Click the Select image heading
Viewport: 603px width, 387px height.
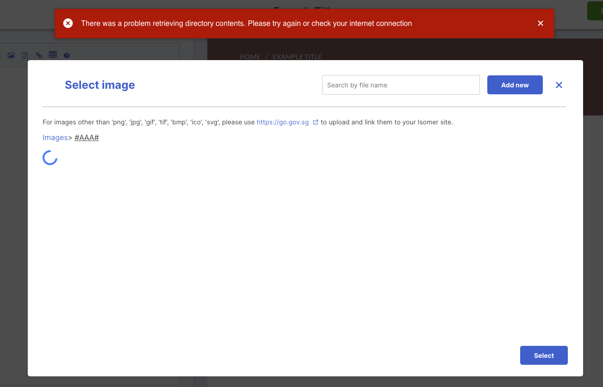point(100,85)
